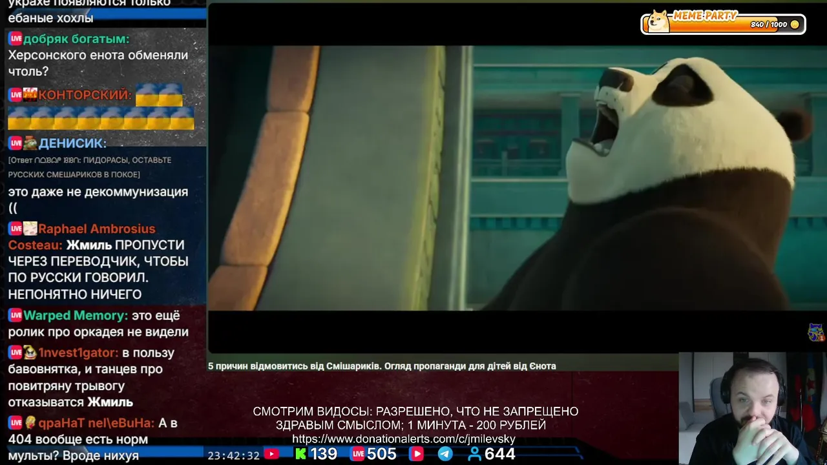Click the LIVE icon beside 505

(358, 454)
